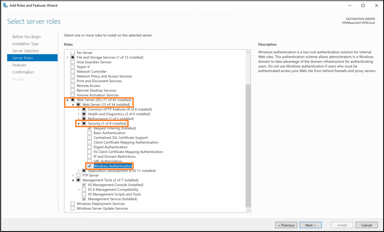Viewport: 384px width, 232px height.
Task: Select the IP and Domain Restrictions checkbox
Action: pos(89,156)
